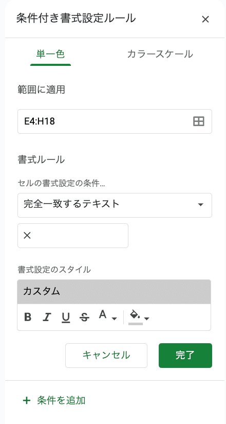226x424 pixels.
Task: Switch to the 単一色 tab
Action: pyautogui.click(x=50, y=54)
